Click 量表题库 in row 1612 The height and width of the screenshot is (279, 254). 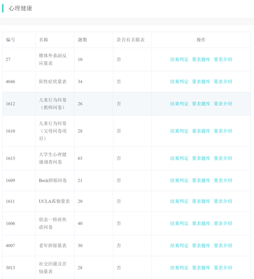click(x=201, y=104)
